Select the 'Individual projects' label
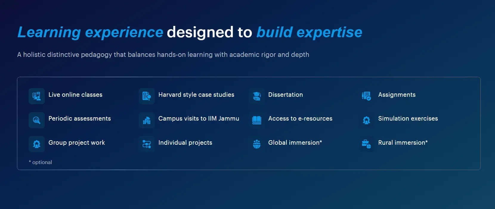 (185, 143)
